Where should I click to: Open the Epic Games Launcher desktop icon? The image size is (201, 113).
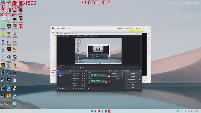click(x=9, y=81)
